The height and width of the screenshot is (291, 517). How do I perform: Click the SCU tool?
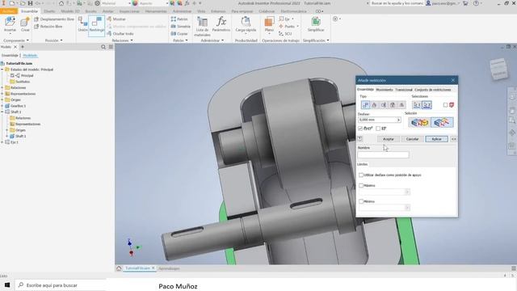coord(285,34)
